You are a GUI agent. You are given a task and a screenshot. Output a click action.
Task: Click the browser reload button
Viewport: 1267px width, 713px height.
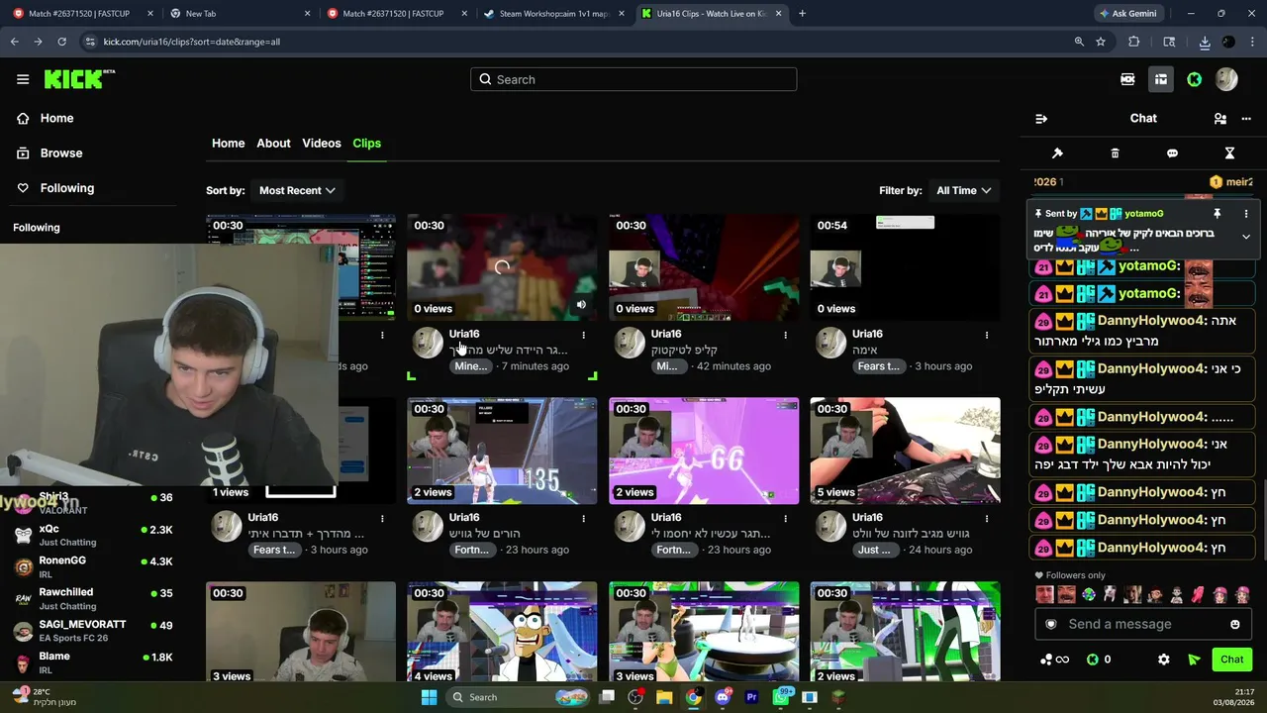[x=61, y=42]
